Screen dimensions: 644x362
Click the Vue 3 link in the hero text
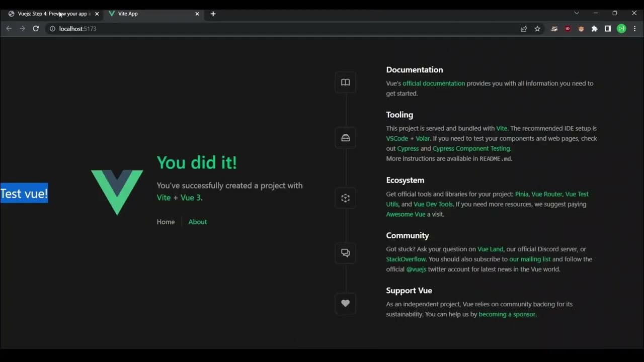191,198
